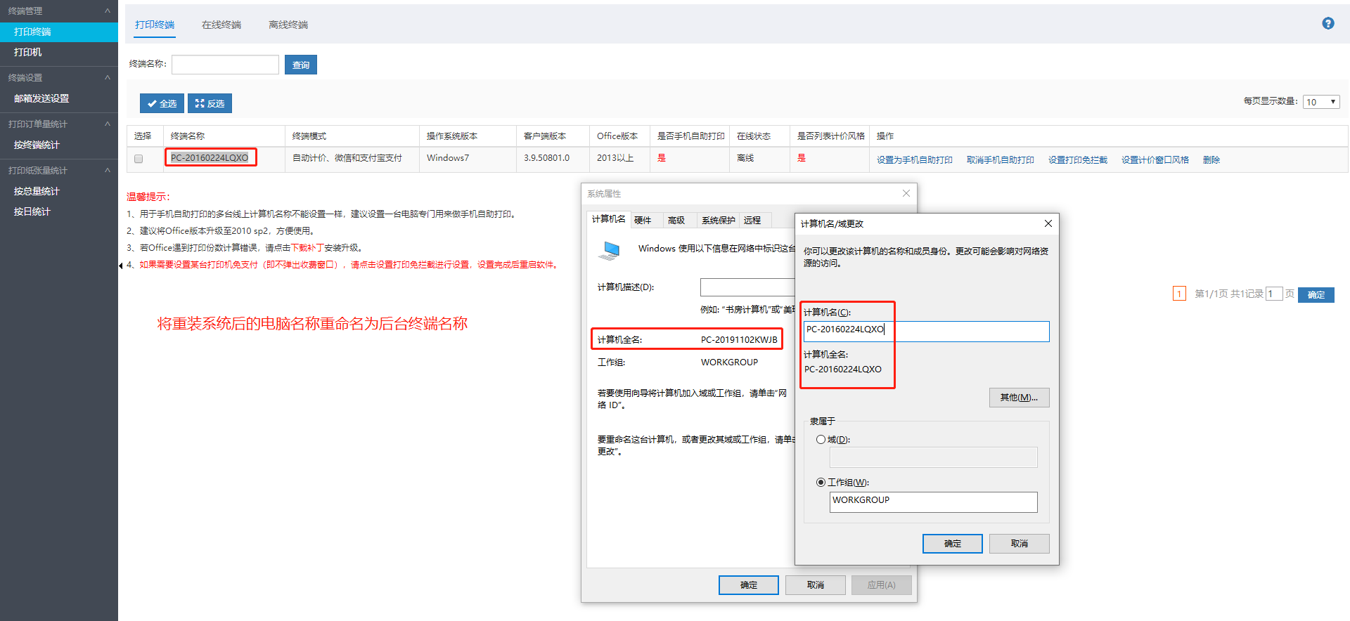Click 设置计价窗口风格 link

click(1155, 160)
